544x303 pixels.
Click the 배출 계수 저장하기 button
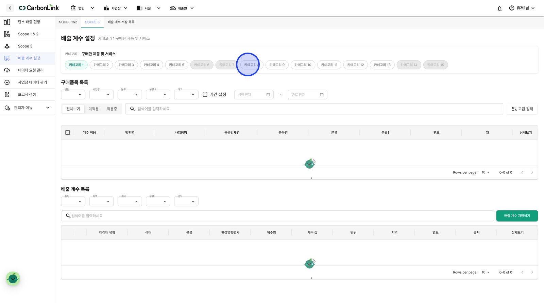517,216
